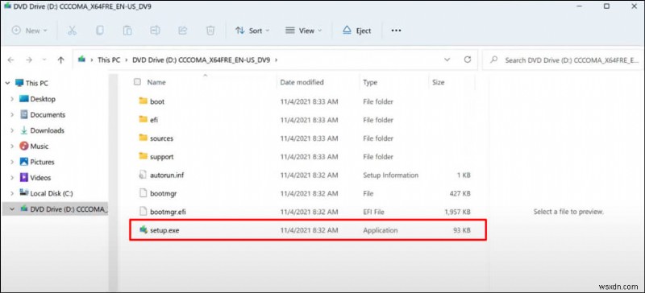Screen dimensions: 645x293
Task: Open the Sort dropdown menu
Action: tap(252, 31)
